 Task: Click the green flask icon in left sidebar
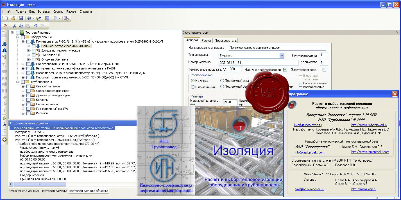[4, 118]
